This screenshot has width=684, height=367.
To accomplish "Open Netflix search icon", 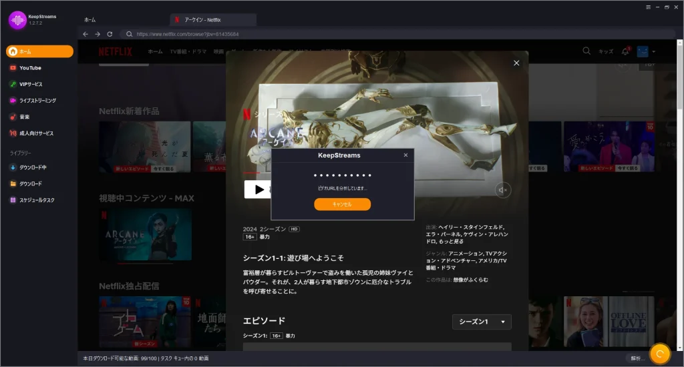I will coord(586,51).
